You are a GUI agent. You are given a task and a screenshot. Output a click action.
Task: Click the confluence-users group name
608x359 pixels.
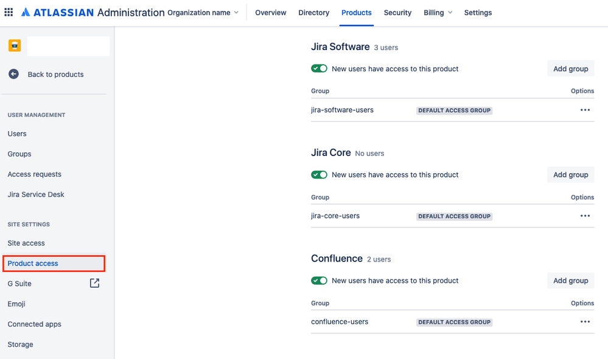(340, 322)
